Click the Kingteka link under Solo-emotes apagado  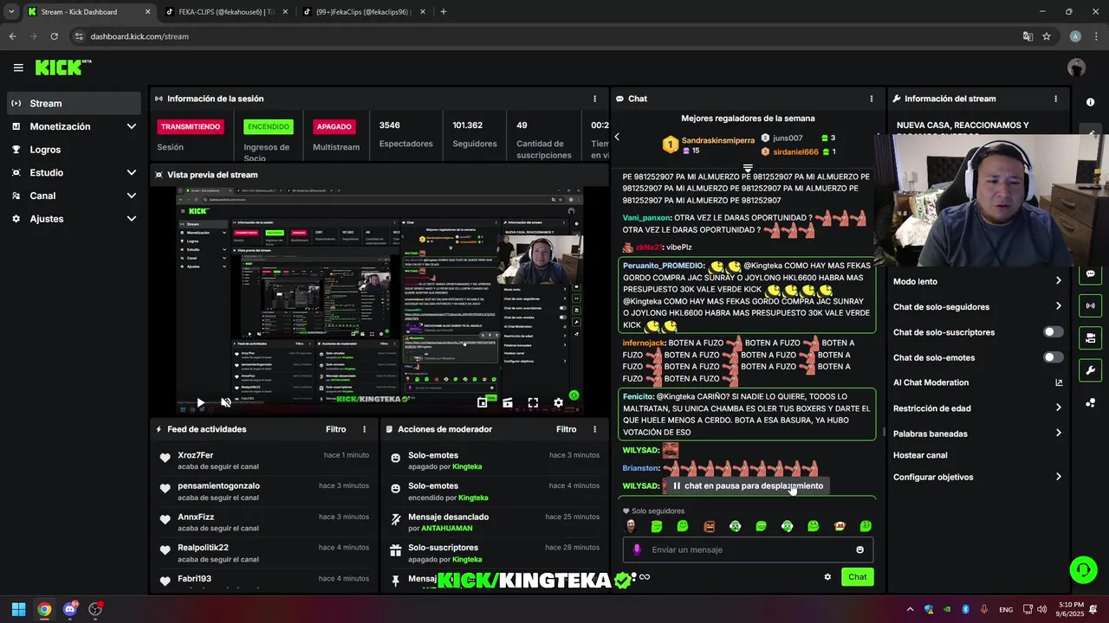467,466
